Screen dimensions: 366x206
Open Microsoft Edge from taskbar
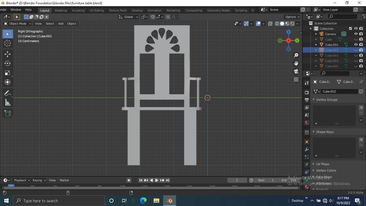click(143, 201)
